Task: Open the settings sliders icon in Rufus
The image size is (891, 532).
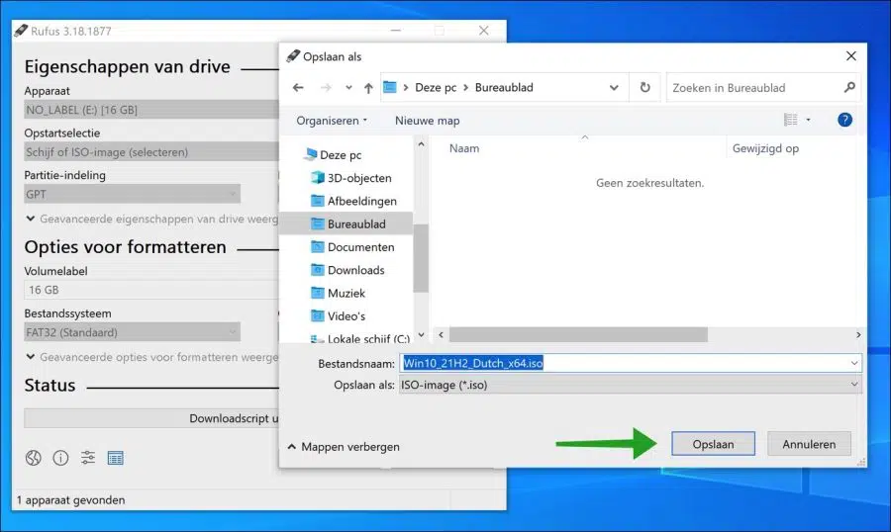Action: 88,458
